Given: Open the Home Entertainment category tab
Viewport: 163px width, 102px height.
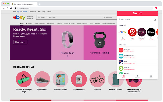Looking at the screenshot, I should (x=109, y=23).
